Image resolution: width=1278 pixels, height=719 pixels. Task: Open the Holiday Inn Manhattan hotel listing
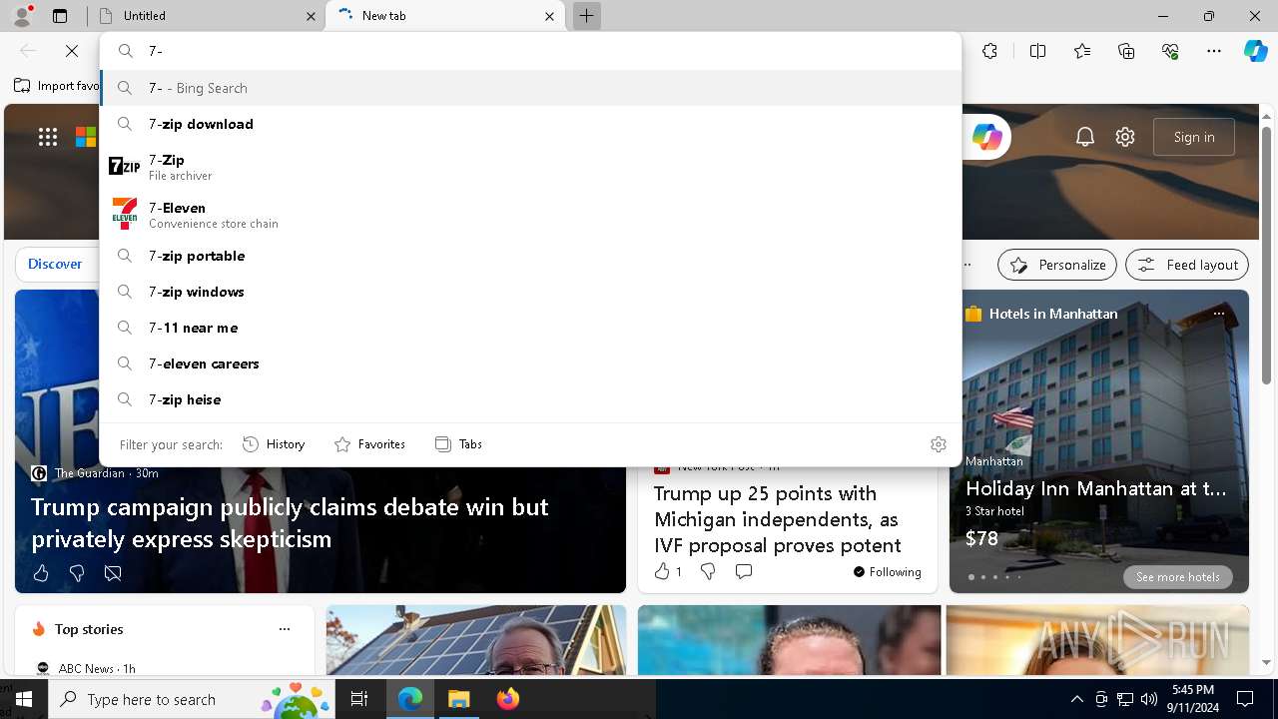pos(1095,489)
